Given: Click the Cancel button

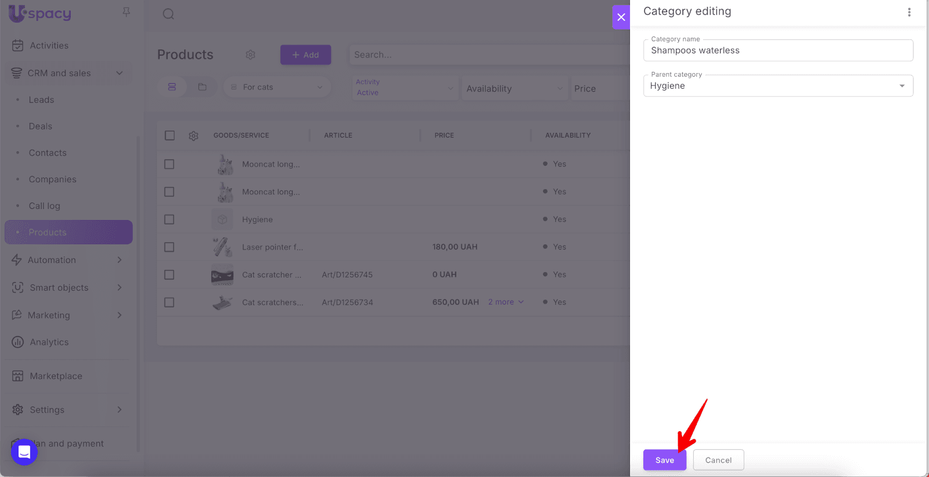Looking at the screenshot, I should [718, 460].
